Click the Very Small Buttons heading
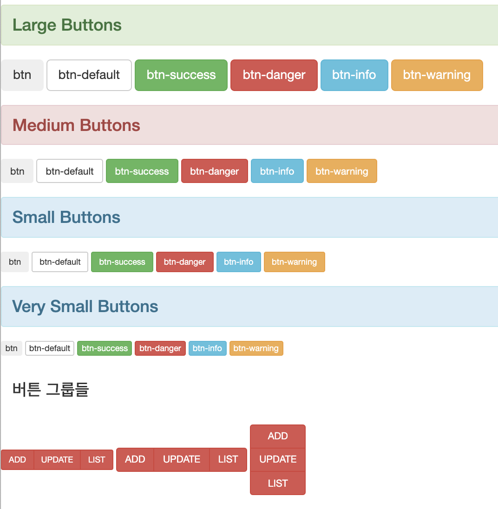 (85, 307)
